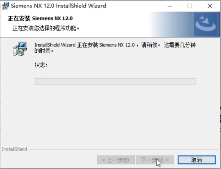The image size is (221, 169).
Task: Click the disabled 上一步(B) back button
Action: (x=116, y=160)
